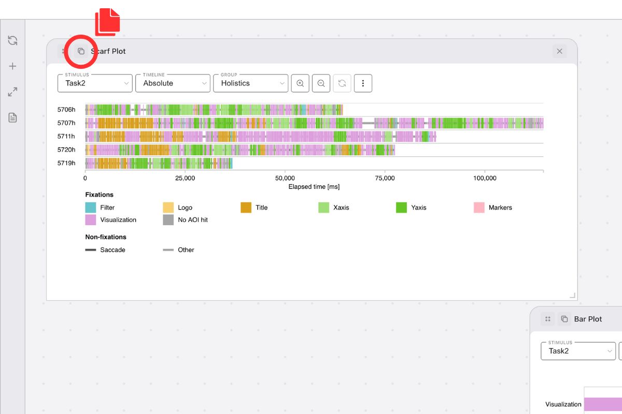Reset the scarf plot zoom
Screen dimensions: 622x414
pos(342,83)
